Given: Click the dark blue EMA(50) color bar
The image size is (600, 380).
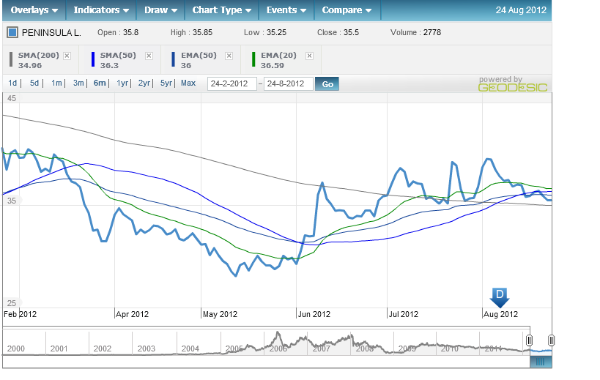Looking at the screenshot, I should [174, 59].
